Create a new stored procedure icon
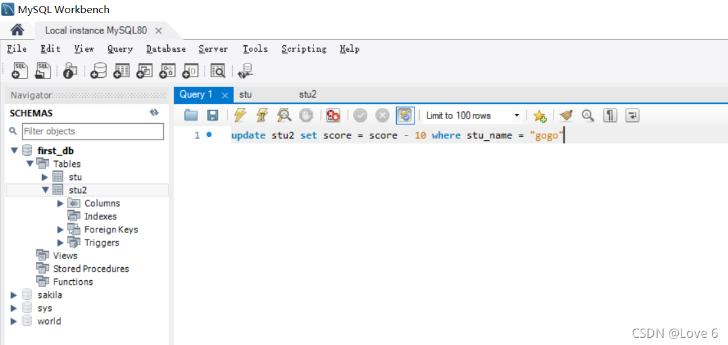 click(168, 71)
